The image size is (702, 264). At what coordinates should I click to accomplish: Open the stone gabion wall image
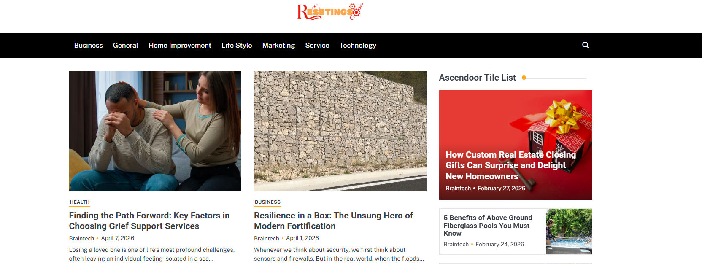(340, 131)
